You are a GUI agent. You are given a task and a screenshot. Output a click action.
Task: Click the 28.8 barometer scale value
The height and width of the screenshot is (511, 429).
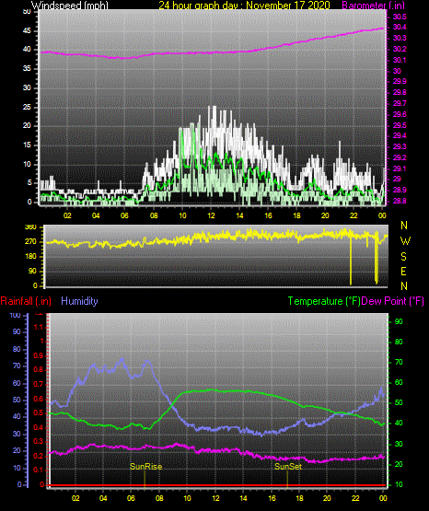click(x=400, y=201)
